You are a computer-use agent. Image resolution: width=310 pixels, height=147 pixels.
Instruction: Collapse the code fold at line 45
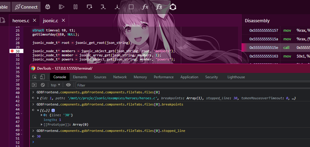pos(21,114)
